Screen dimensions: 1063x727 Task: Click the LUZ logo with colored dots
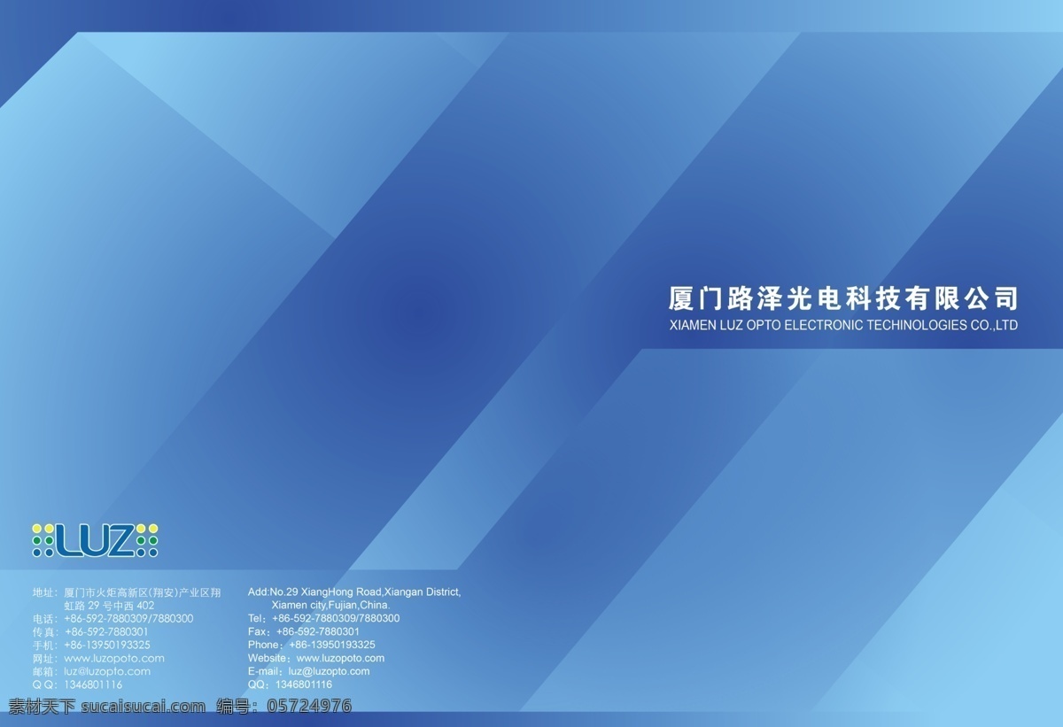click(x=95, y=540)
